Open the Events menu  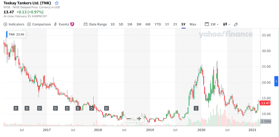(61, 24)
